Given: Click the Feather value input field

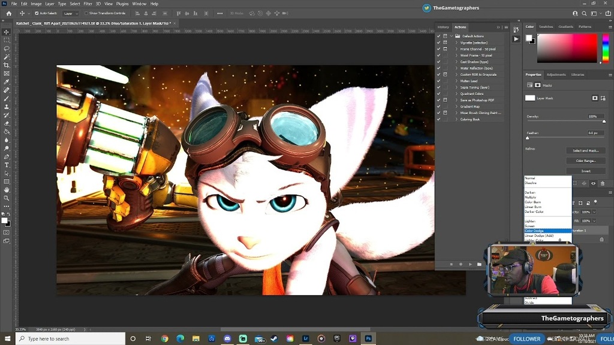Looking at the screenshot, I should [x=595, y=133].
